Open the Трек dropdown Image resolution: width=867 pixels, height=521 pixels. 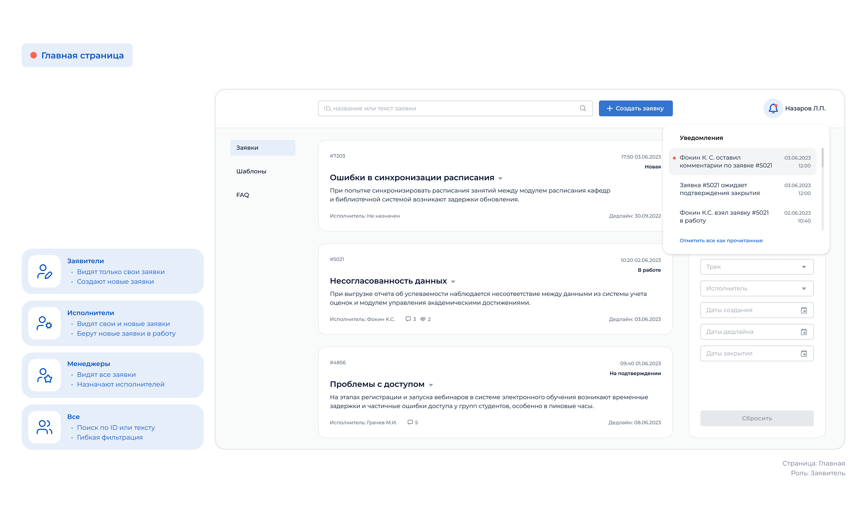[757, 267]
